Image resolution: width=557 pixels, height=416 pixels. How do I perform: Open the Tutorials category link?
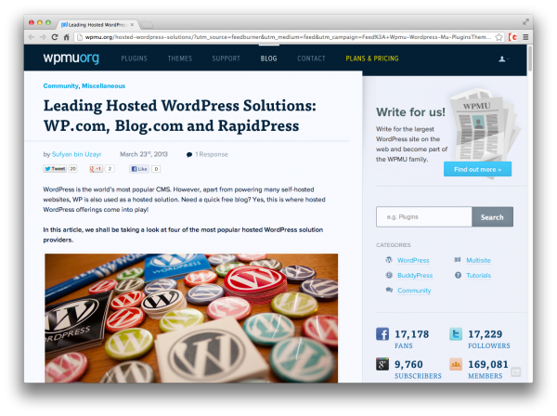[478, 275]
